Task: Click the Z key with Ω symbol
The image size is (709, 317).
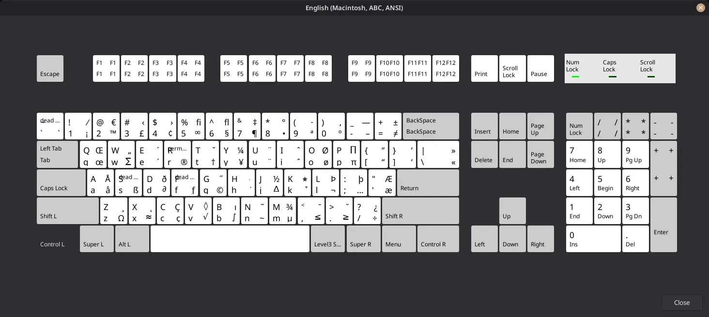Action: coord(114,211)
